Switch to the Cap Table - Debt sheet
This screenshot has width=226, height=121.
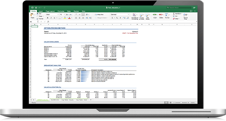82,100
